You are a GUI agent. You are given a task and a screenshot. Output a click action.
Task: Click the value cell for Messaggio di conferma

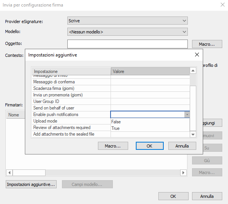[x=150, y=82]
